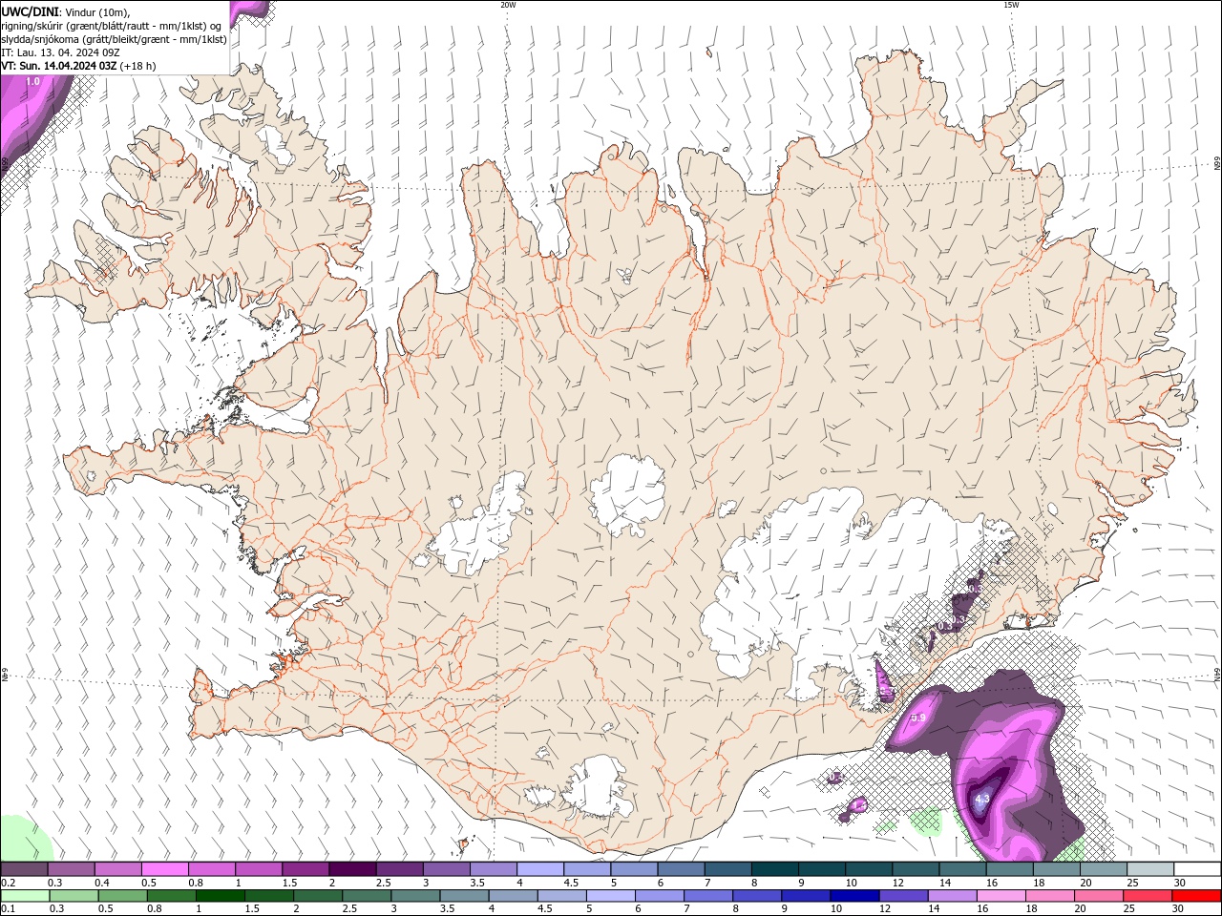The height and width of the screenshot is (916, 1222).
Task: Click the pink 0.5 swatch in upper legend
Action: (164, 869)
